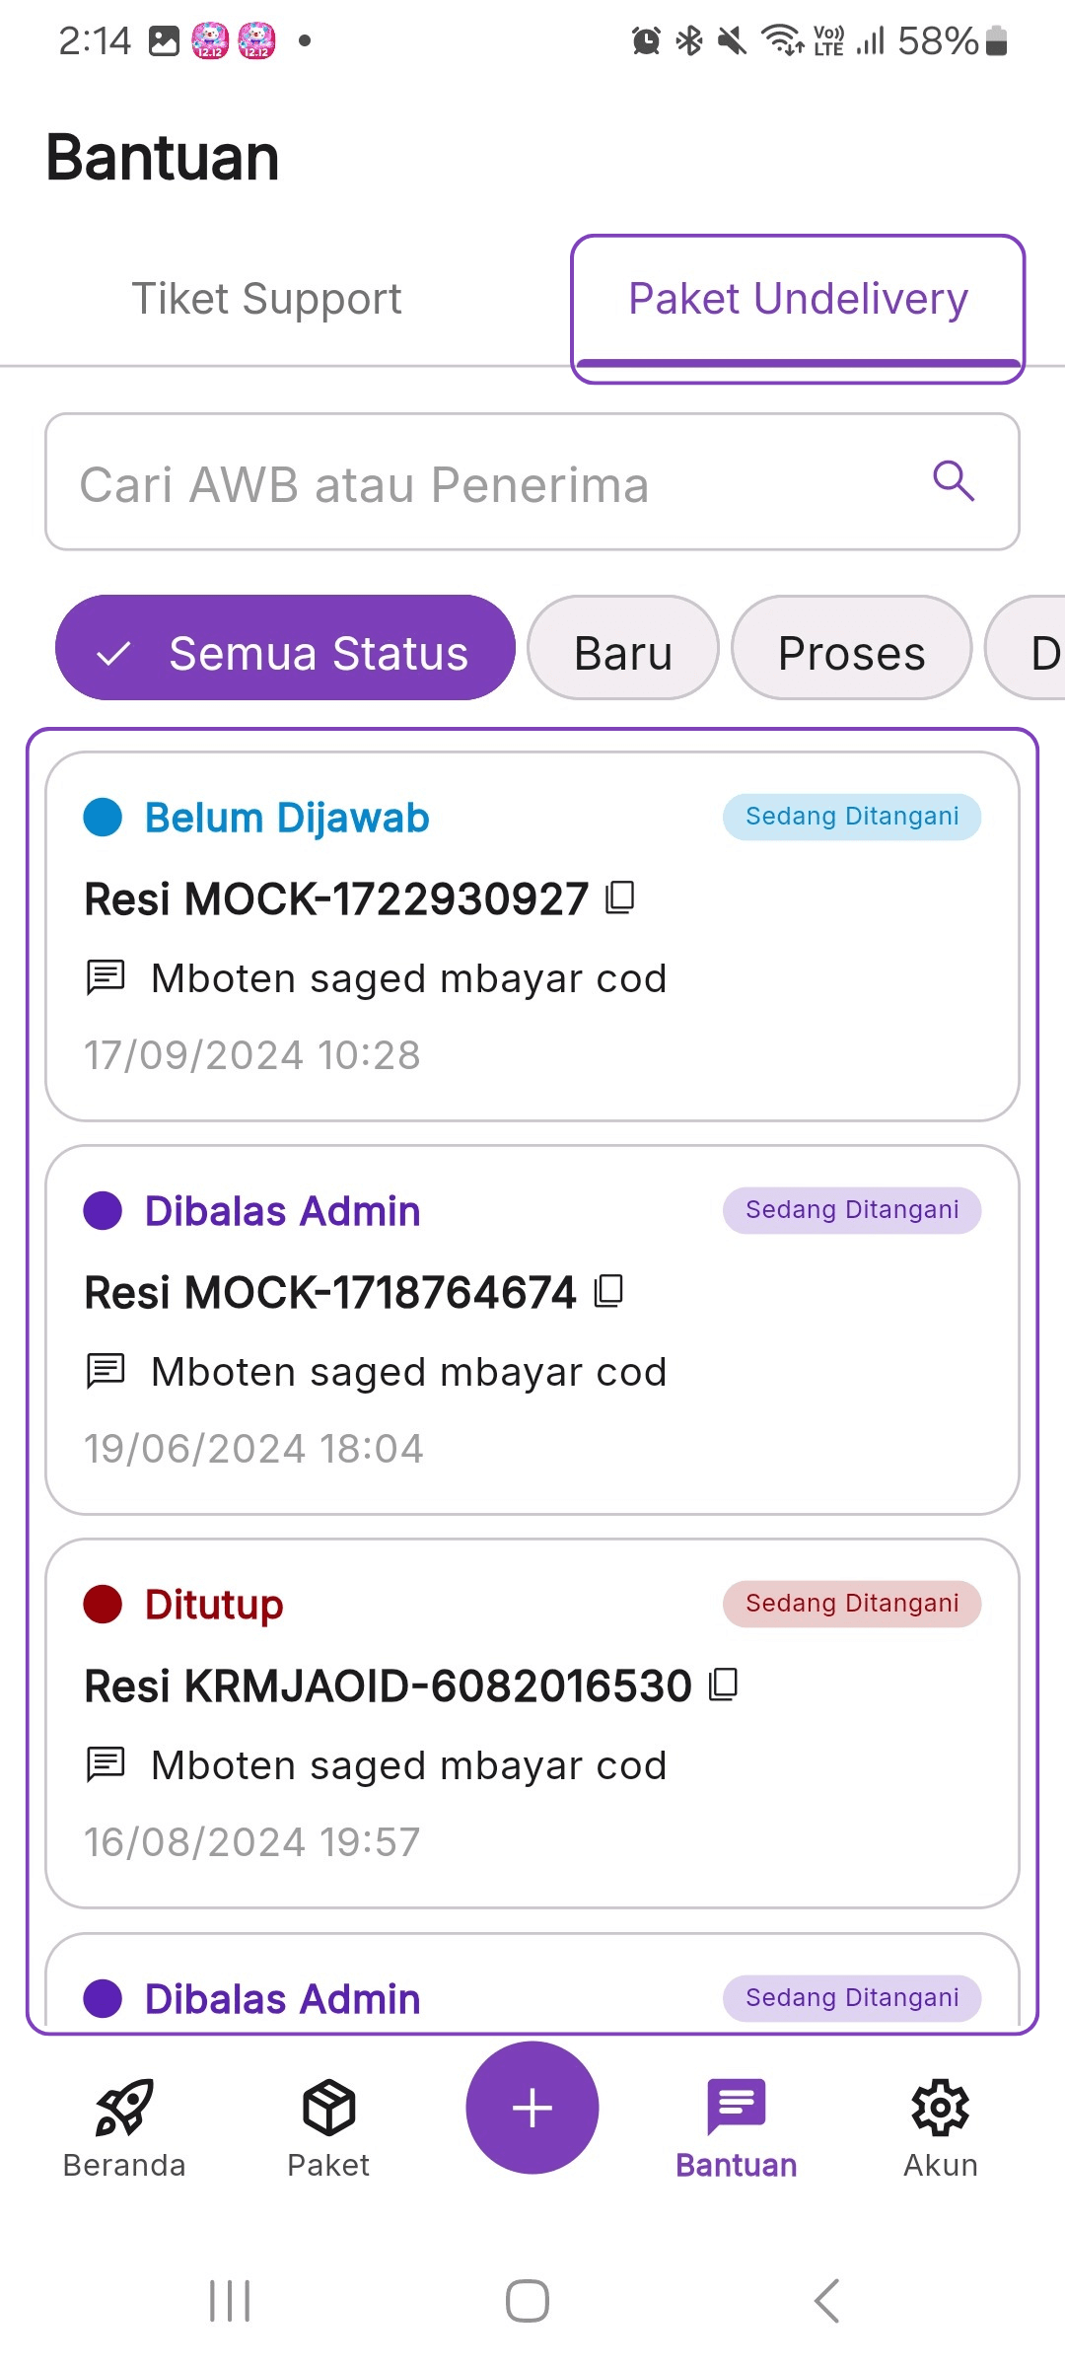Image resolution: width=1065 pixels, height=2367 pixels.
Task: Enable the Proses status filter
Action: click(x=851, y=650)
